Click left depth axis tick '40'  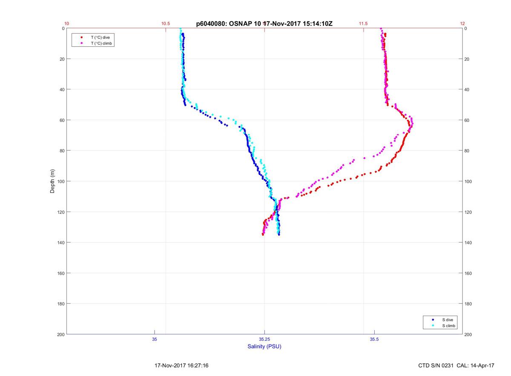click(x=62, y=90)
